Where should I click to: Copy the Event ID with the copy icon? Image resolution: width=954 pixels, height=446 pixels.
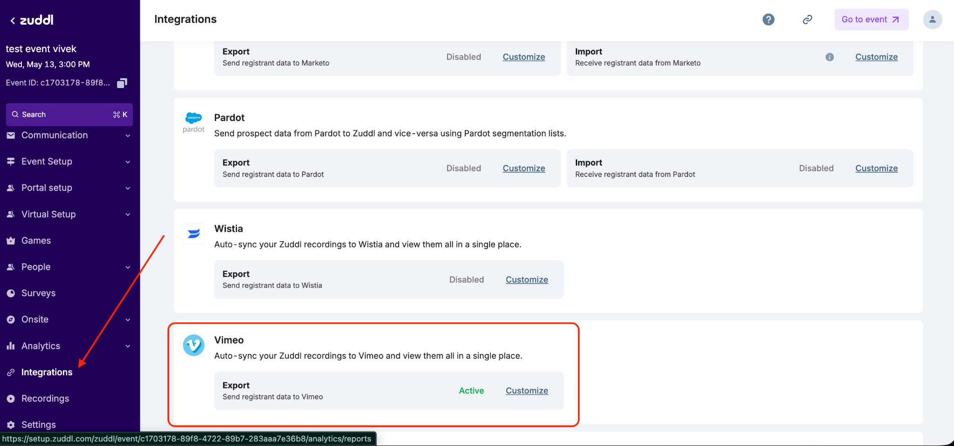click(x=122, y=83)
